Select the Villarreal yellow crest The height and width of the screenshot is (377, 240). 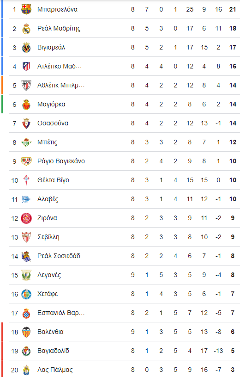[x=26, y=47]
